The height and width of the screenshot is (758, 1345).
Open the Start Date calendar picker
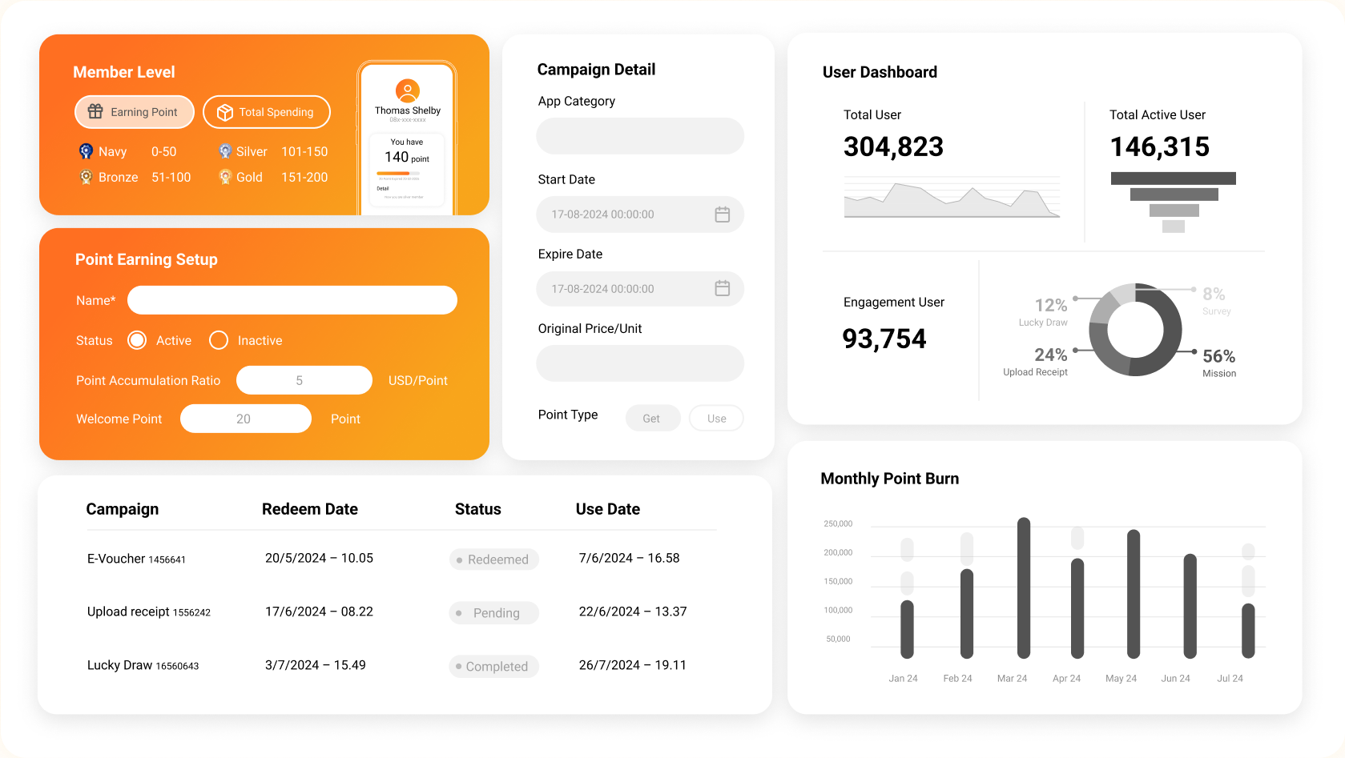[x=722, y=215]
